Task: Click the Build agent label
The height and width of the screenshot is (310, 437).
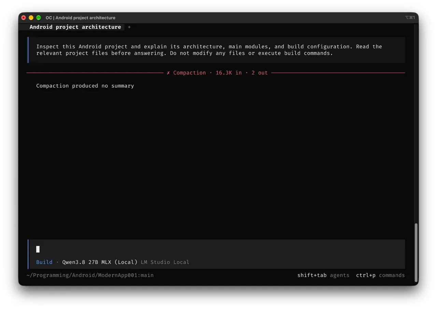Action: [x=44, y=262]
